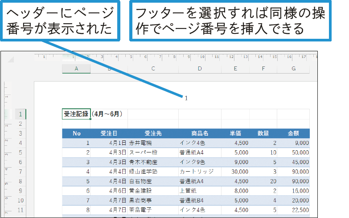Click the 数量 table header cell
This screenshot has width=349, height=218.
(x=263, y=133)
